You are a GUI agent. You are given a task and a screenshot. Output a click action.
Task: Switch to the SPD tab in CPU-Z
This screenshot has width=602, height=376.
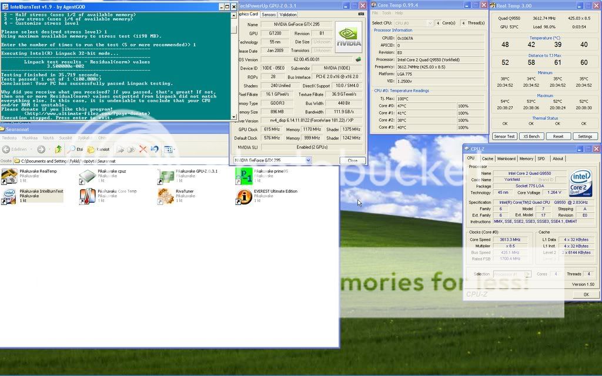(541, 159)
